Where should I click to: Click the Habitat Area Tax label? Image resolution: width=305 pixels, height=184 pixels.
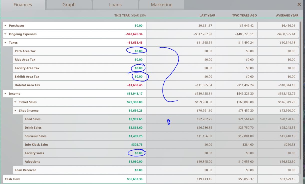[27, 85]
